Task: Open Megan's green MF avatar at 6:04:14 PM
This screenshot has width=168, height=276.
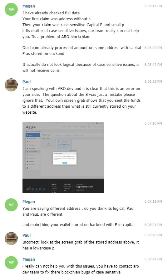Action: [x=11, y=9]
